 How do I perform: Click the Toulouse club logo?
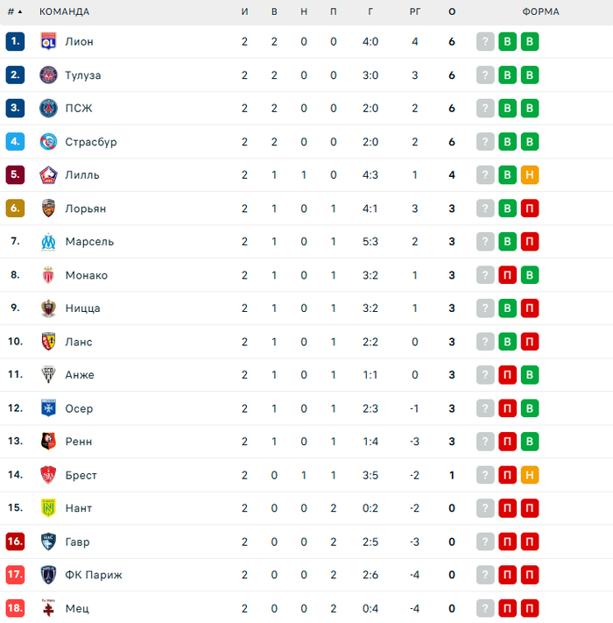coord(48,74)
